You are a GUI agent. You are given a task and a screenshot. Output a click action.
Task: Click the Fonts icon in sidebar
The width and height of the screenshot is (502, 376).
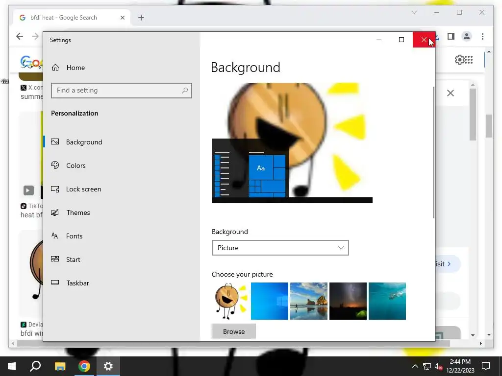tap(55, 236)
